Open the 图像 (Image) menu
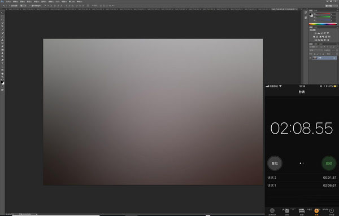 click(23, 2)
